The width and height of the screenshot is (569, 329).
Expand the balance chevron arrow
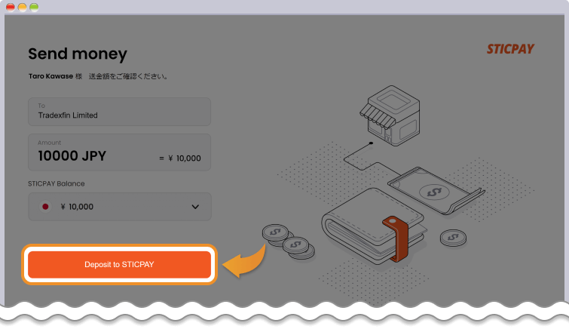(x=195, y=207)
